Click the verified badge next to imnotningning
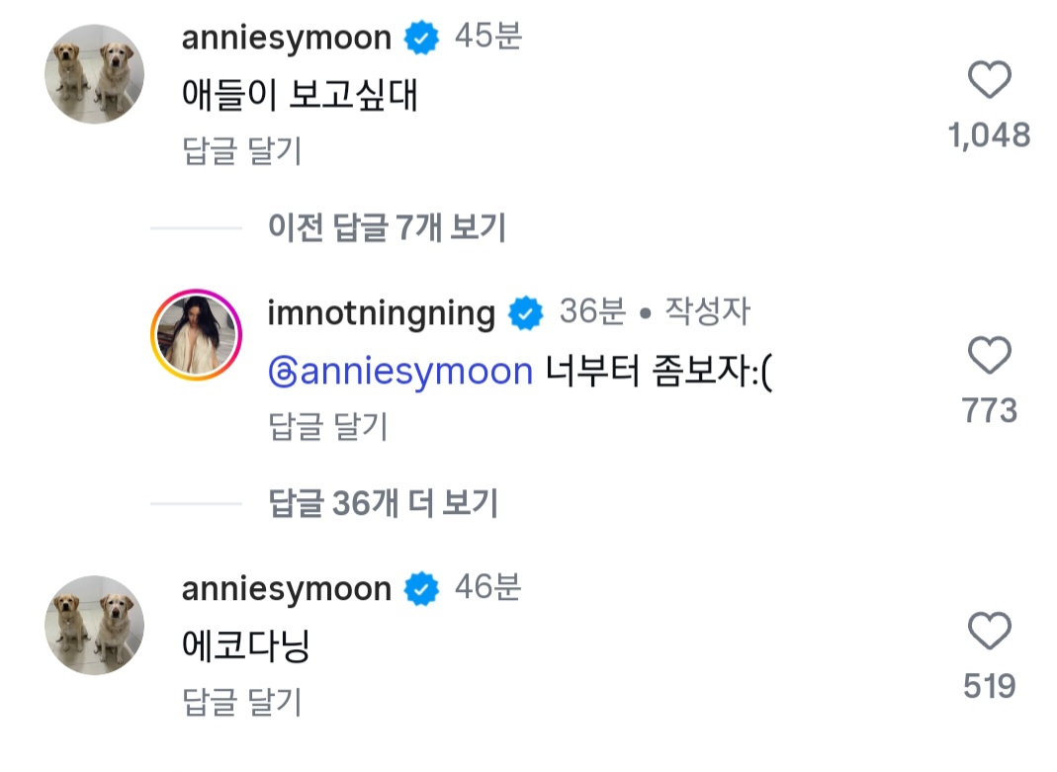1057x772 pixels. pos(525,313)
